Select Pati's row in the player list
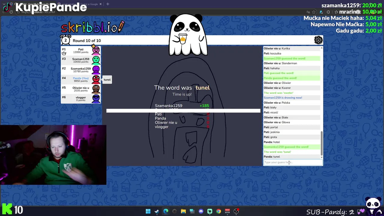 pyautogui.click(x=81, y=50)
